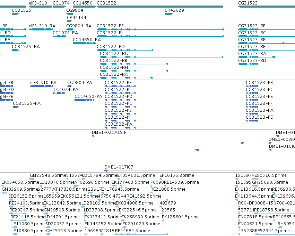Select protein label CG31522-PH
This screenshot has width=295, height=236.
click(119, 117)
